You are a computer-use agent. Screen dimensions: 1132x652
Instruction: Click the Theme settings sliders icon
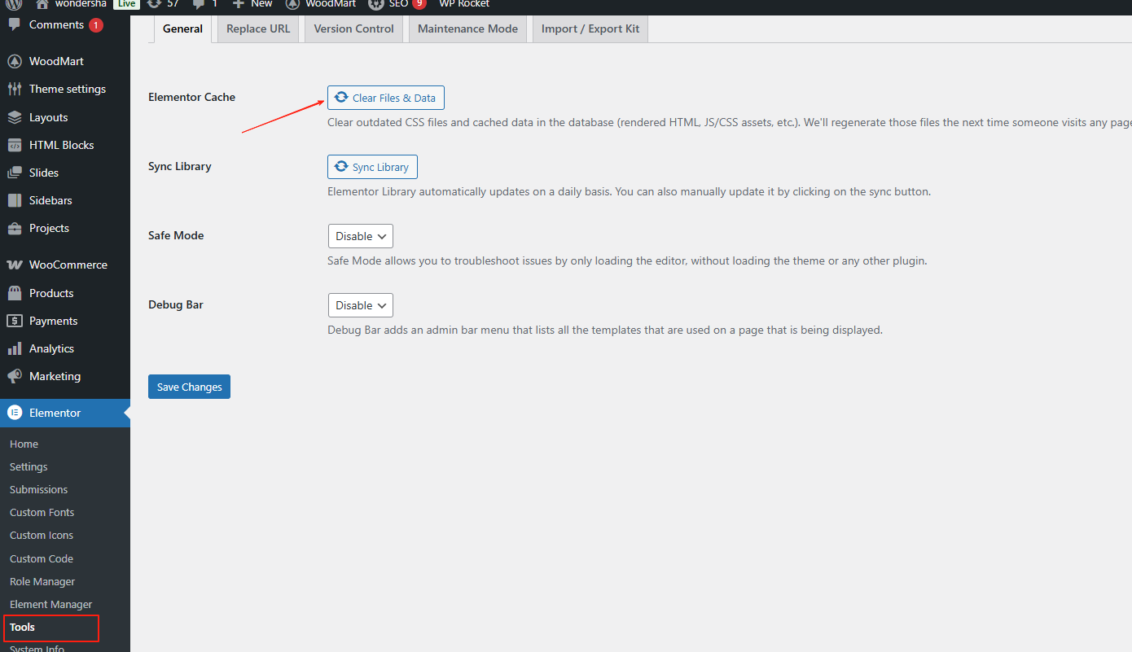[15, 89]
